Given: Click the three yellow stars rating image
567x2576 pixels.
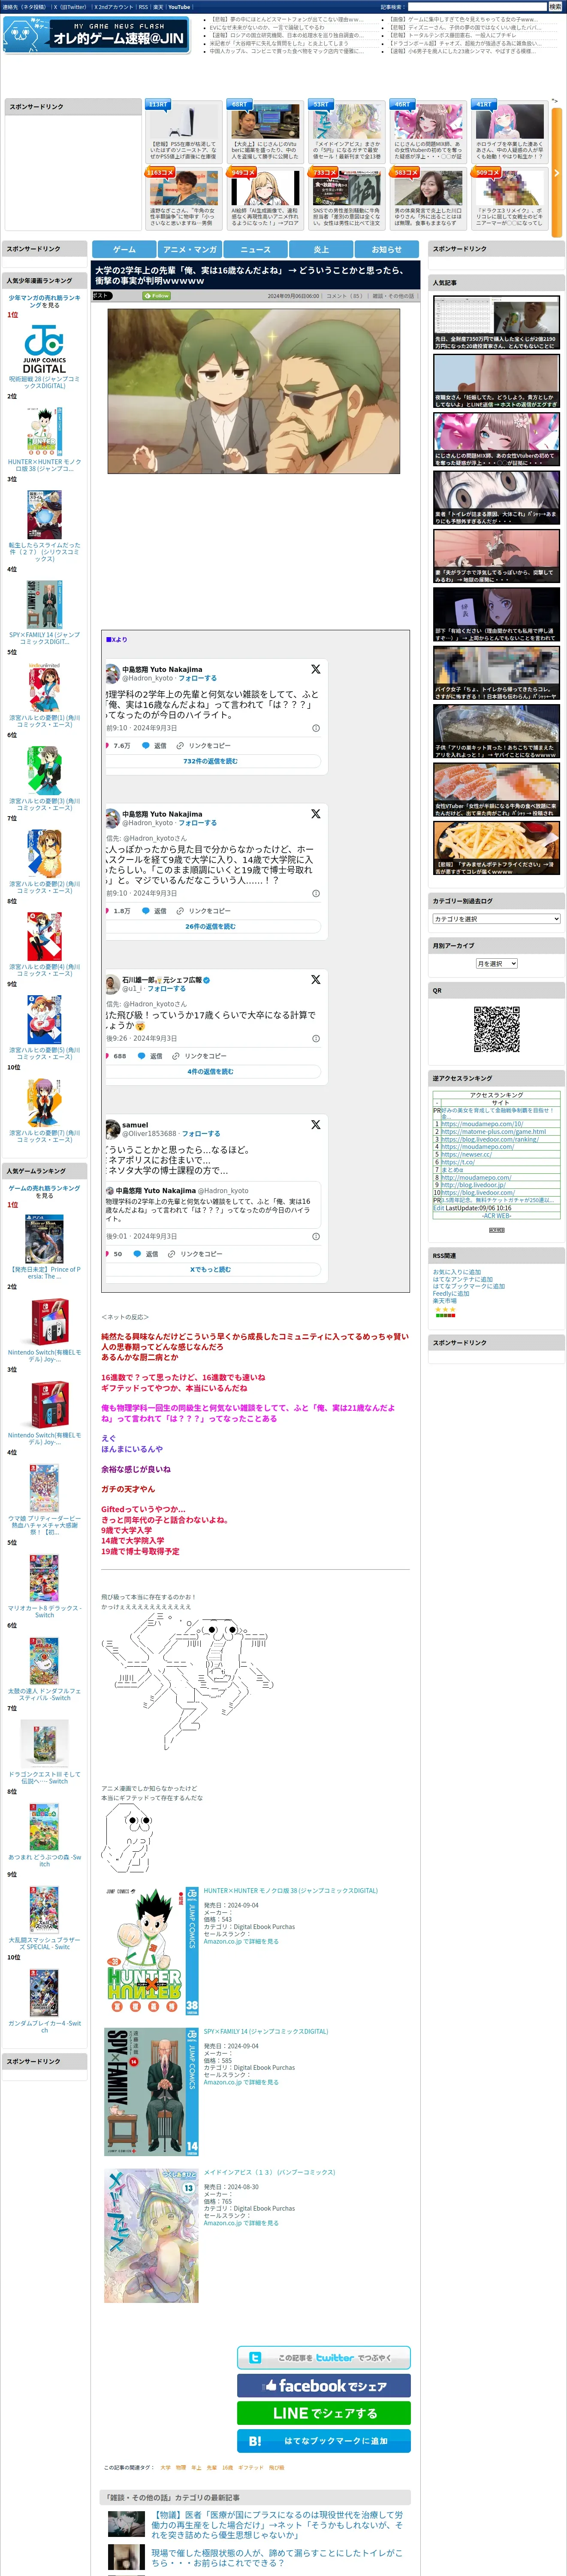Looking at the screenshot, I should (444, 1308).
